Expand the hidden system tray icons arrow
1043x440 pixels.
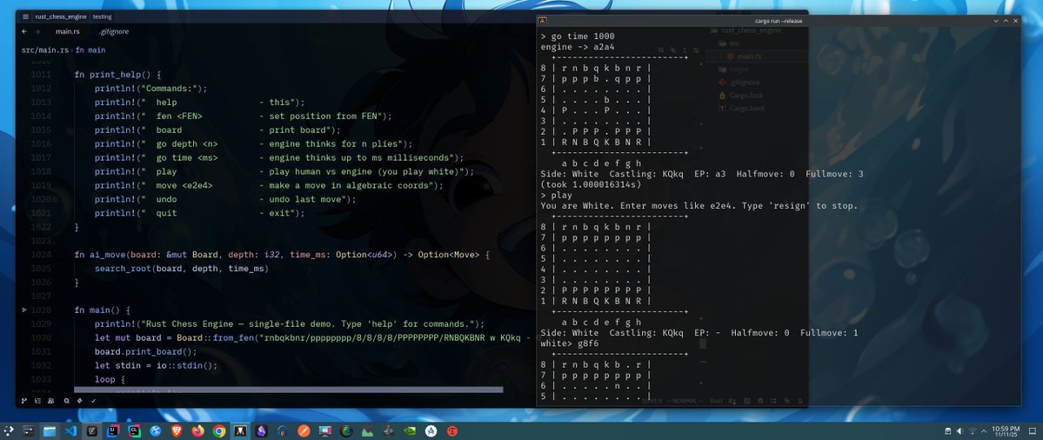pos(984,431)
